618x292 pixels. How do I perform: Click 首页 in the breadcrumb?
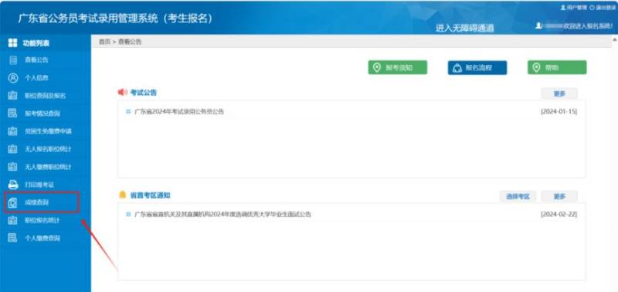click(104, 42)
